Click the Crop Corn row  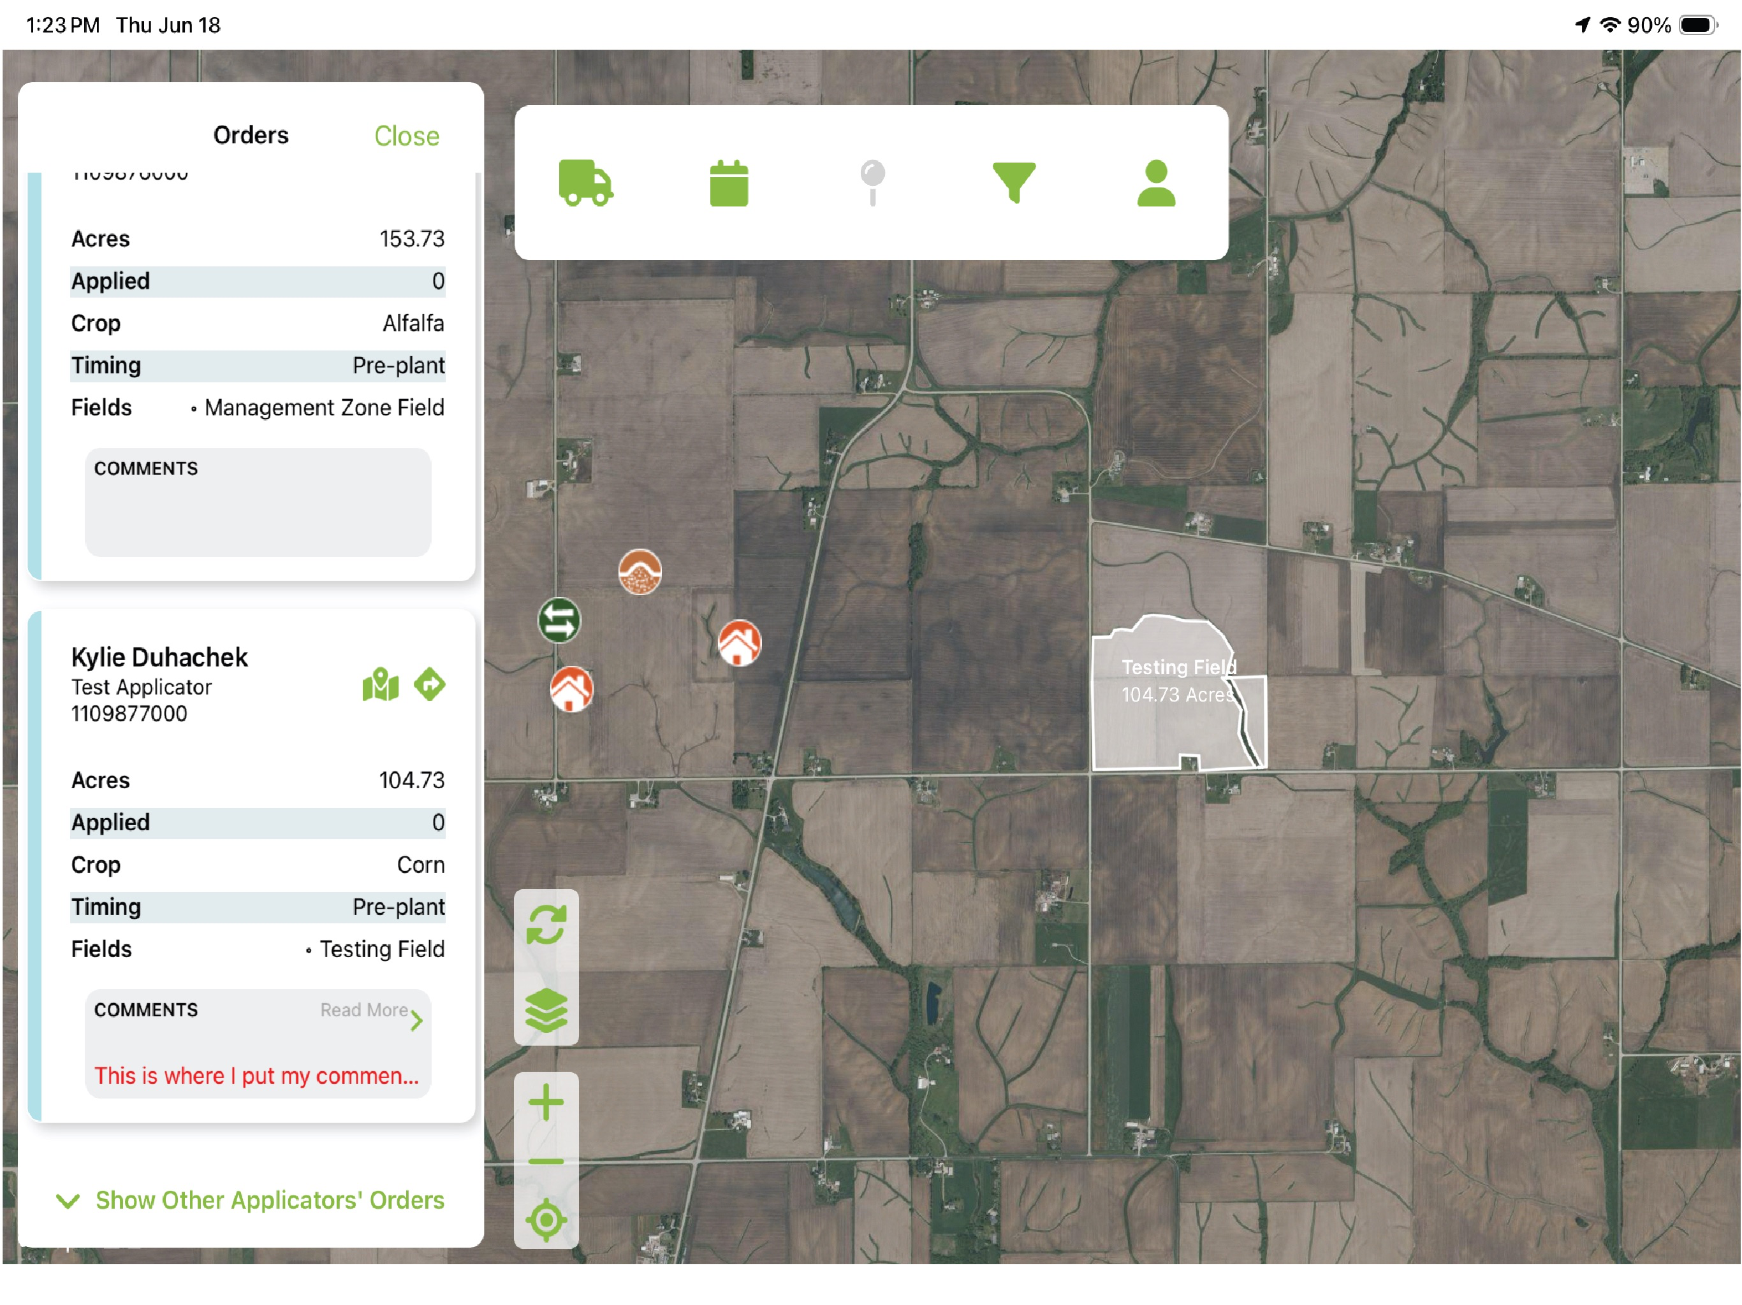tap(258, 865)
